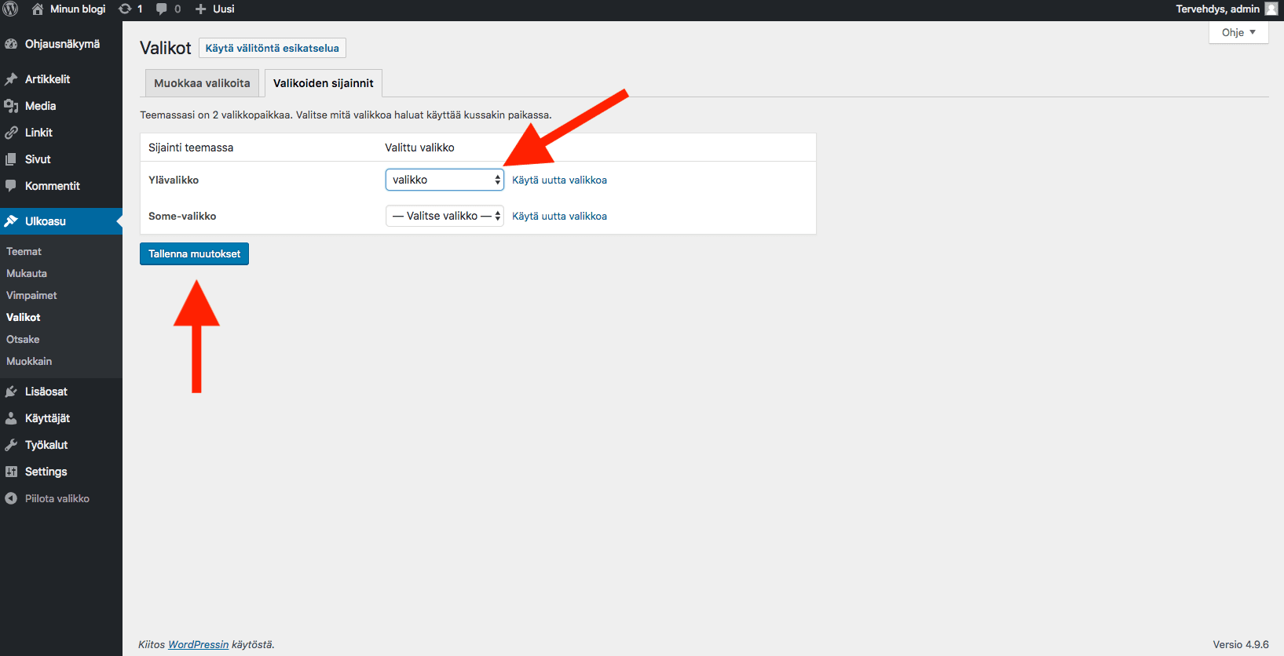This screenshot has height=656, width=1284.
Task: Open the Ohjausnäkymä menu label
Action: pyautogui.click(x=62, y=44)
